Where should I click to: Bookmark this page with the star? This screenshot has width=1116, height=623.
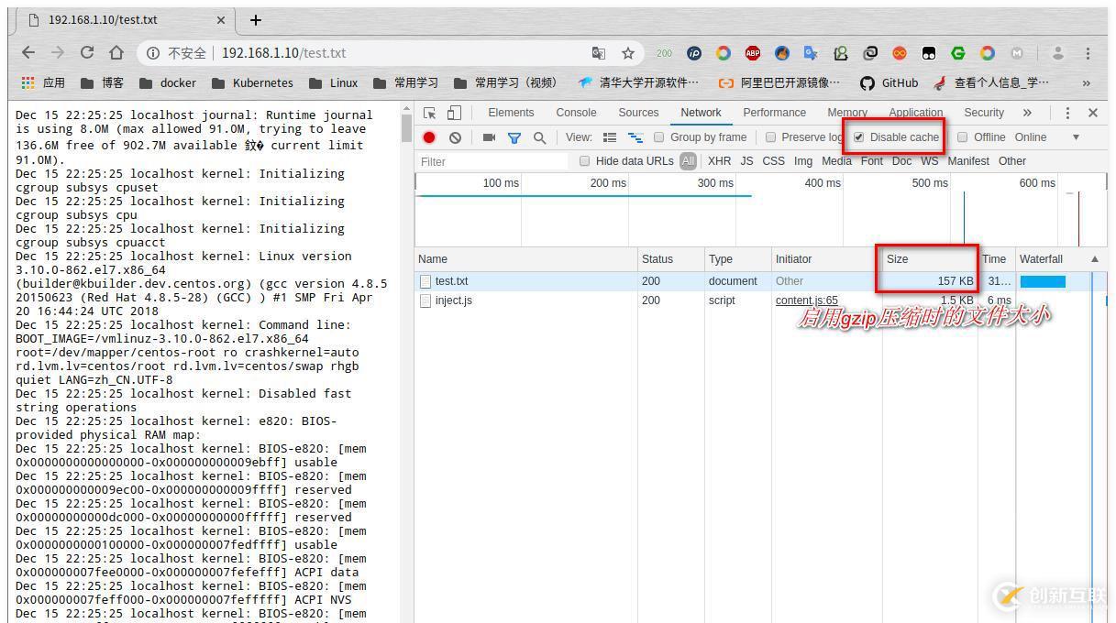(x=628, y=53)
